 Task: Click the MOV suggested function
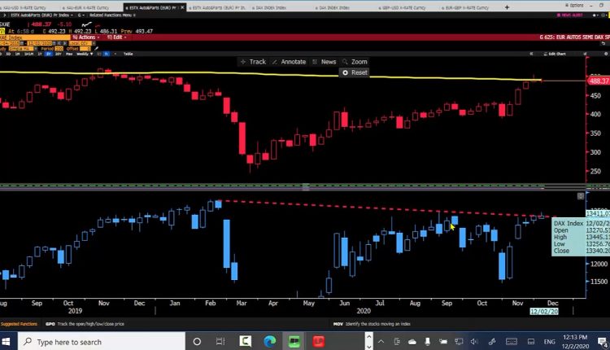click(372, 324)
